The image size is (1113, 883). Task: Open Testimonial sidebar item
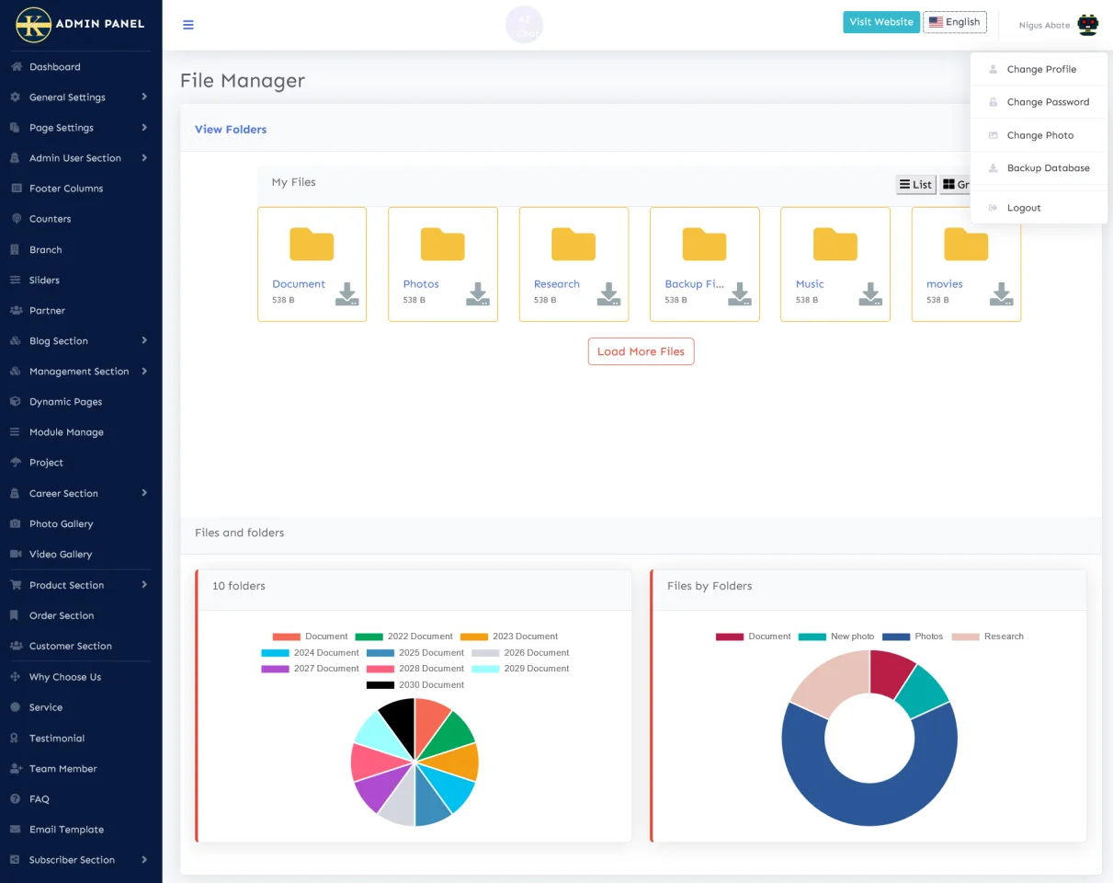tap(81, 739)
